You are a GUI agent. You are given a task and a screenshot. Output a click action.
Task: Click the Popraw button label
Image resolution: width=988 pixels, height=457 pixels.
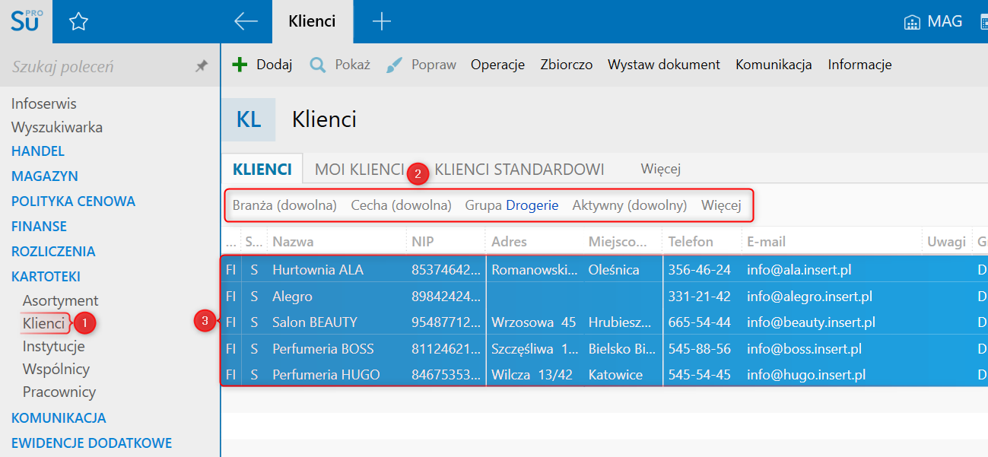[x=434, y=65]
